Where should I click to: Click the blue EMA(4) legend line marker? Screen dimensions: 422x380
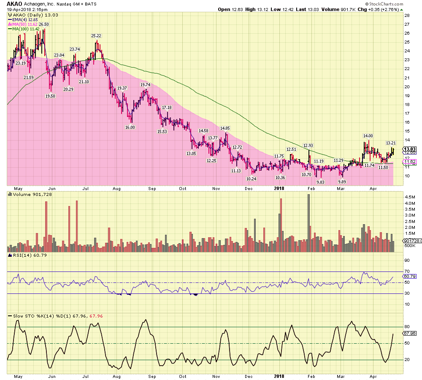tap(9, 19)
